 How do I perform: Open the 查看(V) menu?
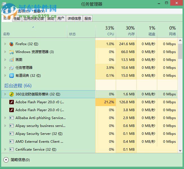[x=39, y=11]
